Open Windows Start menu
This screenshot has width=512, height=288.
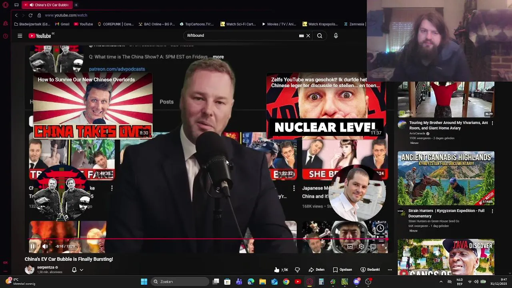coord(144,282)
